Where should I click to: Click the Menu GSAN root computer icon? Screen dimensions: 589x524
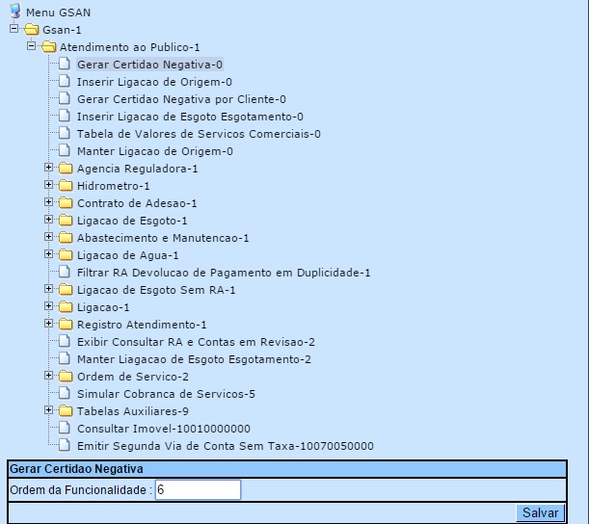click(14, 12)
